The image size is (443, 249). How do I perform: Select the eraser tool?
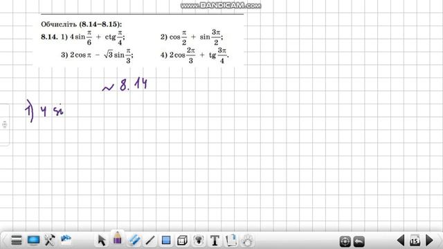click(x=134, y=240)
